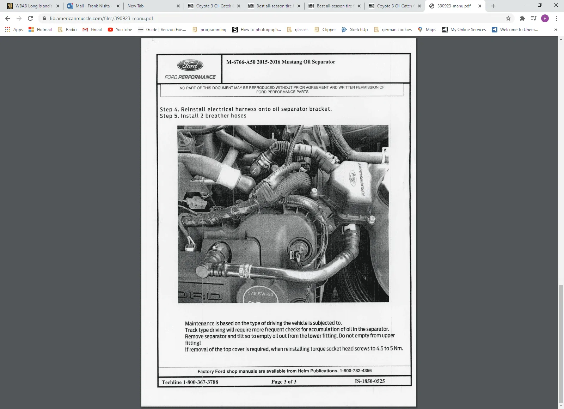The width and height of the screenshot is (564, 409).
Task: Open the purple profile avatar
Action: point(545,18)
